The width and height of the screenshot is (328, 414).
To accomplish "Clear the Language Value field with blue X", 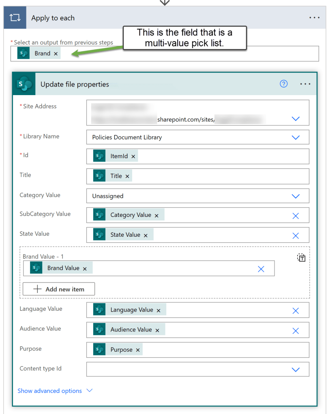I will click(296, 310).
